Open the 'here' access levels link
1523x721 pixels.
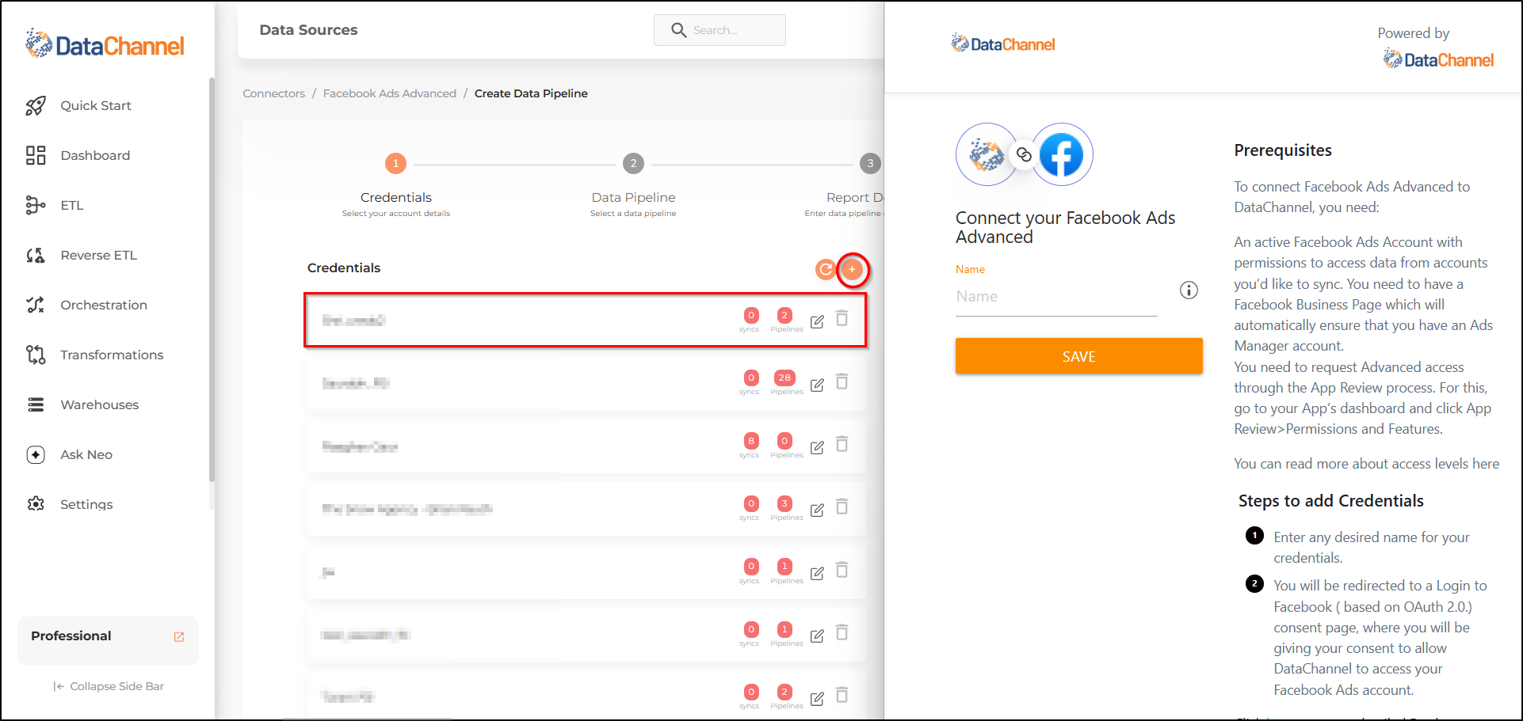click(x=1485, y=464)
